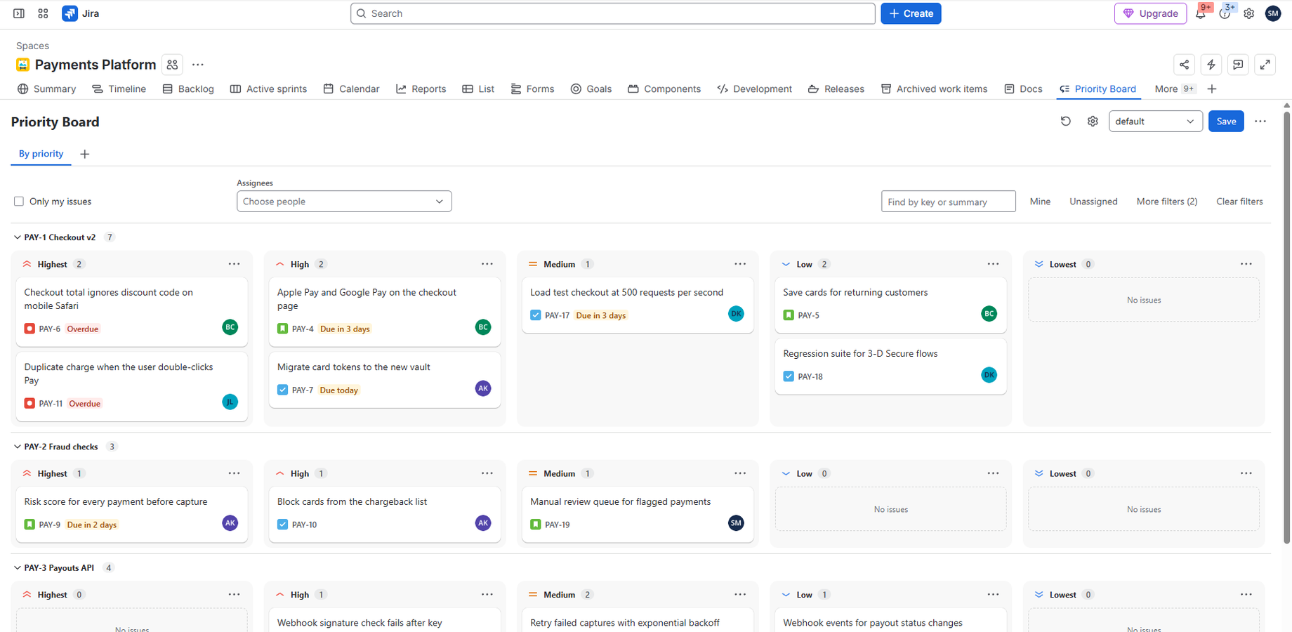
Task: Open the Timeline tab
Action: pos(119,89)
